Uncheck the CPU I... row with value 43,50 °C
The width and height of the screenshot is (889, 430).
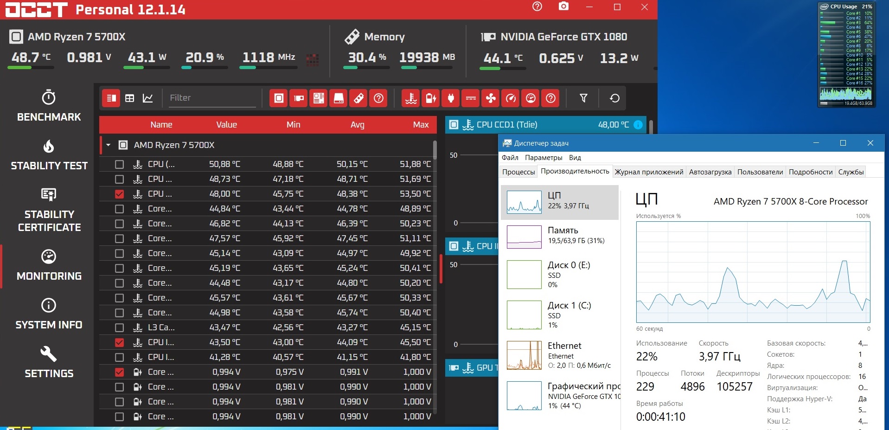click(119, 342)
